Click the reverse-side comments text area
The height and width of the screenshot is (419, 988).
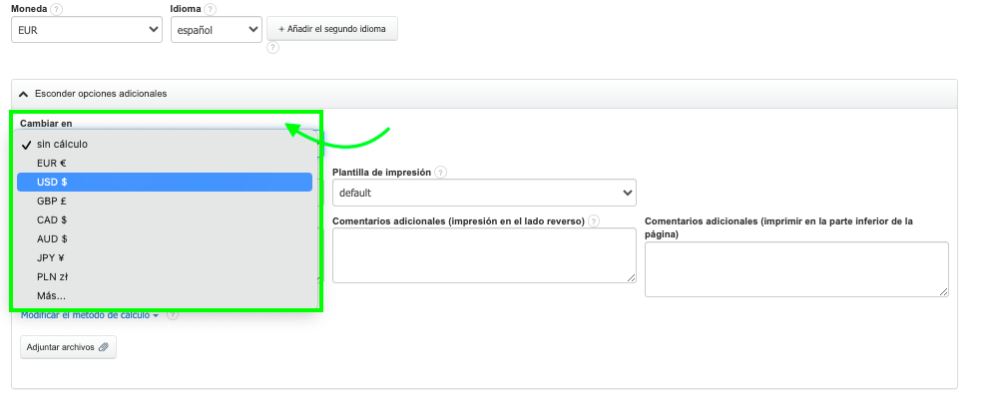pyautogui.click(x=484, y=255)
